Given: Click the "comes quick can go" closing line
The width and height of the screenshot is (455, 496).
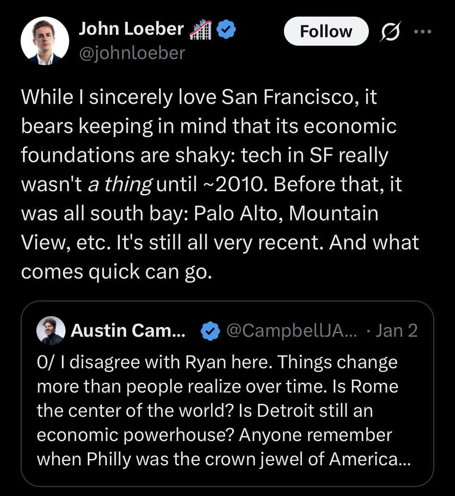Looking at the screenshot, I should pyautogui.click(x=116, y=271).
